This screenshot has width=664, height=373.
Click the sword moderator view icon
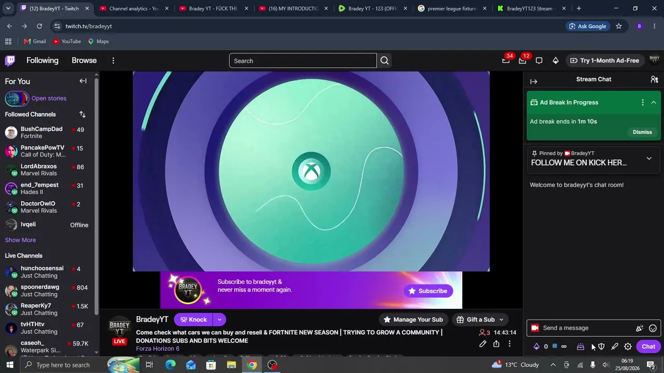[x=615, y=347]
